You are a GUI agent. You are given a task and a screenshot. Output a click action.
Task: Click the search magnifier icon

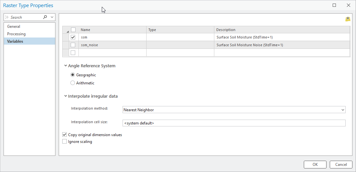45,17
